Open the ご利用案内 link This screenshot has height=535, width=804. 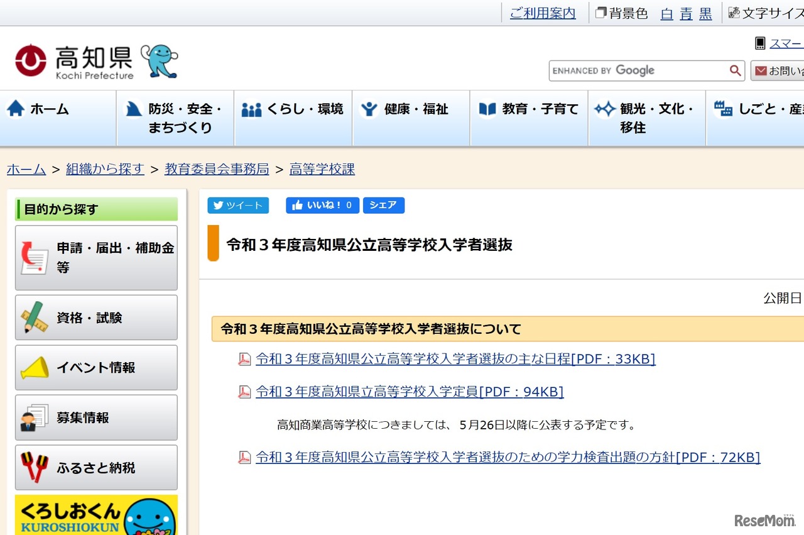click(543, 13)
